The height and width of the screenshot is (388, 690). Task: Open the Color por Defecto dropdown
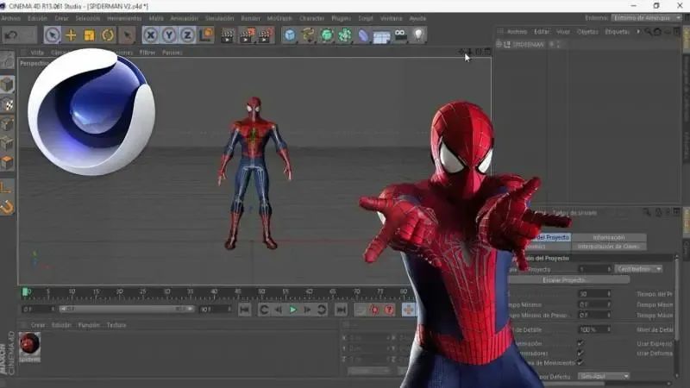coord(603,376)
